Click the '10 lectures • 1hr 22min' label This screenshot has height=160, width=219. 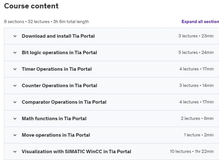[x=192, y=152]
